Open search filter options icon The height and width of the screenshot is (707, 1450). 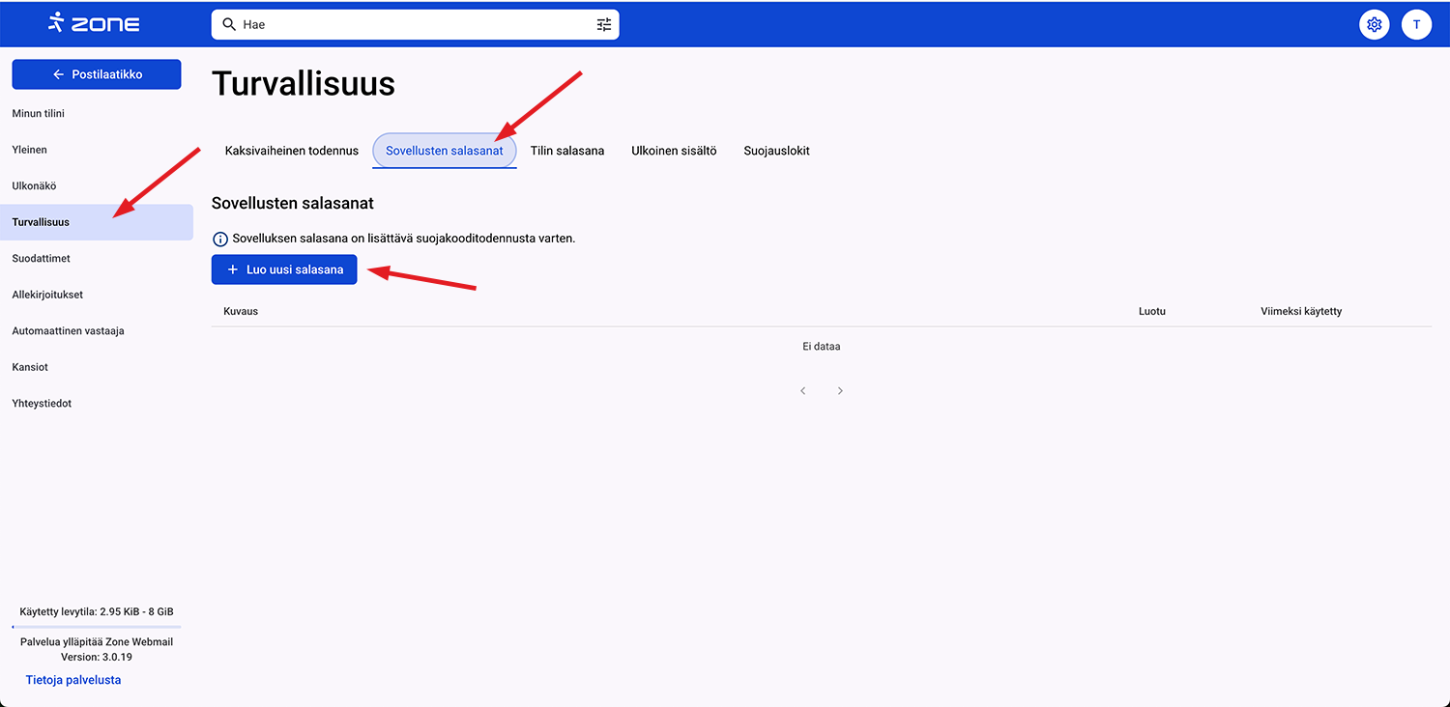click(x=604, y=24)
